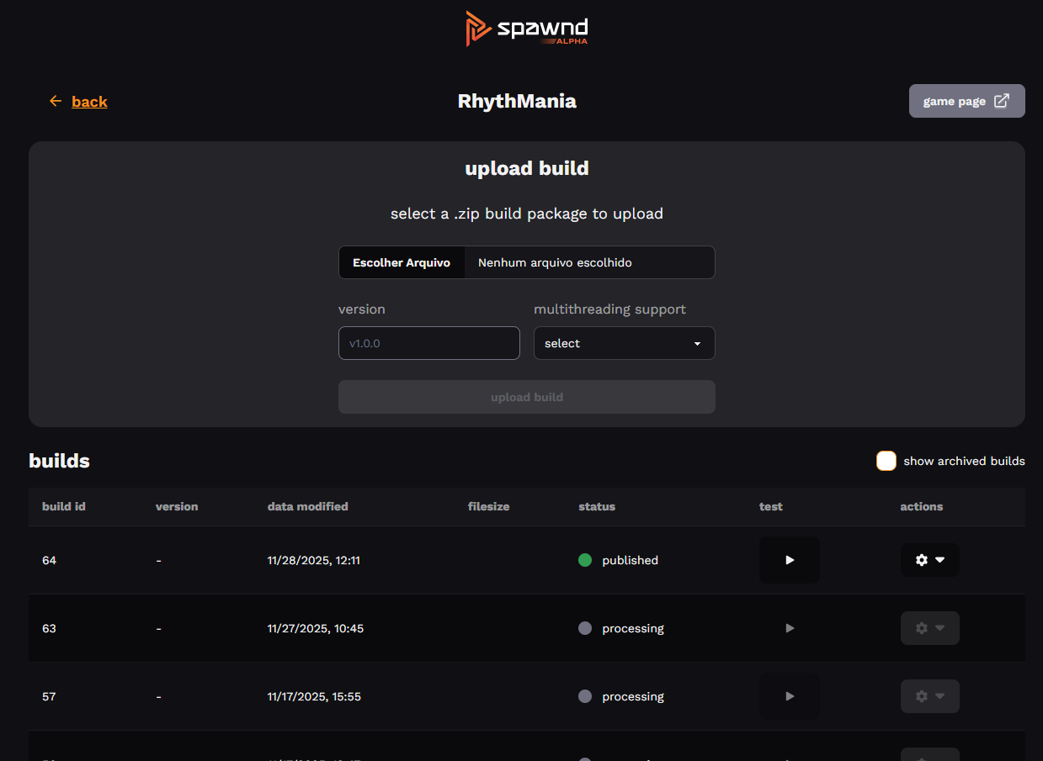Click the test column header

771,506
